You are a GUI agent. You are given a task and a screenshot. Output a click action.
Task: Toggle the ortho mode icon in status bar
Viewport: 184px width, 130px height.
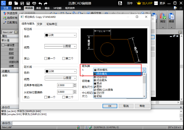coord(86,127)
